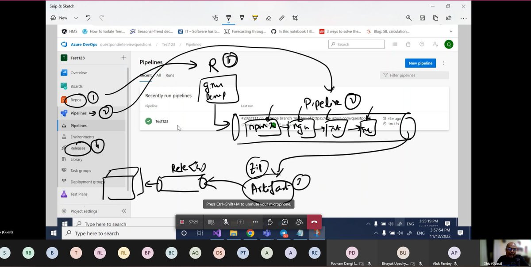The height and width of the screenshot is (267, 531).
Task: Click the Windows Start button on the taskbar
Action: pyautogui.click(x=54, y=233)
